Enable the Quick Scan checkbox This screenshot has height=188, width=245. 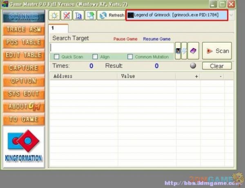click(57, 57)
